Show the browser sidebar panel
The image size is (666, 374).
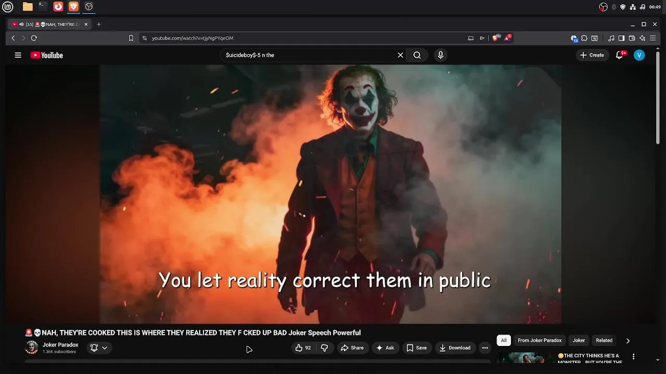click(621, 38)
